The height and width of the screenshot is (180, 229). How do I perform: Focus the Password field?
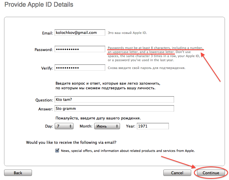point(80,49)
